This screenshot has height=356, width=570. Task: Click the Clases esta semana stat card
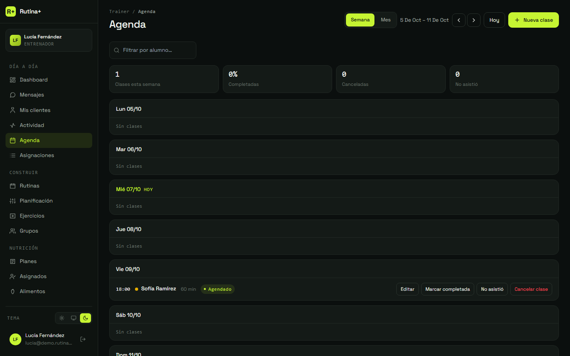tap(164, 79)
